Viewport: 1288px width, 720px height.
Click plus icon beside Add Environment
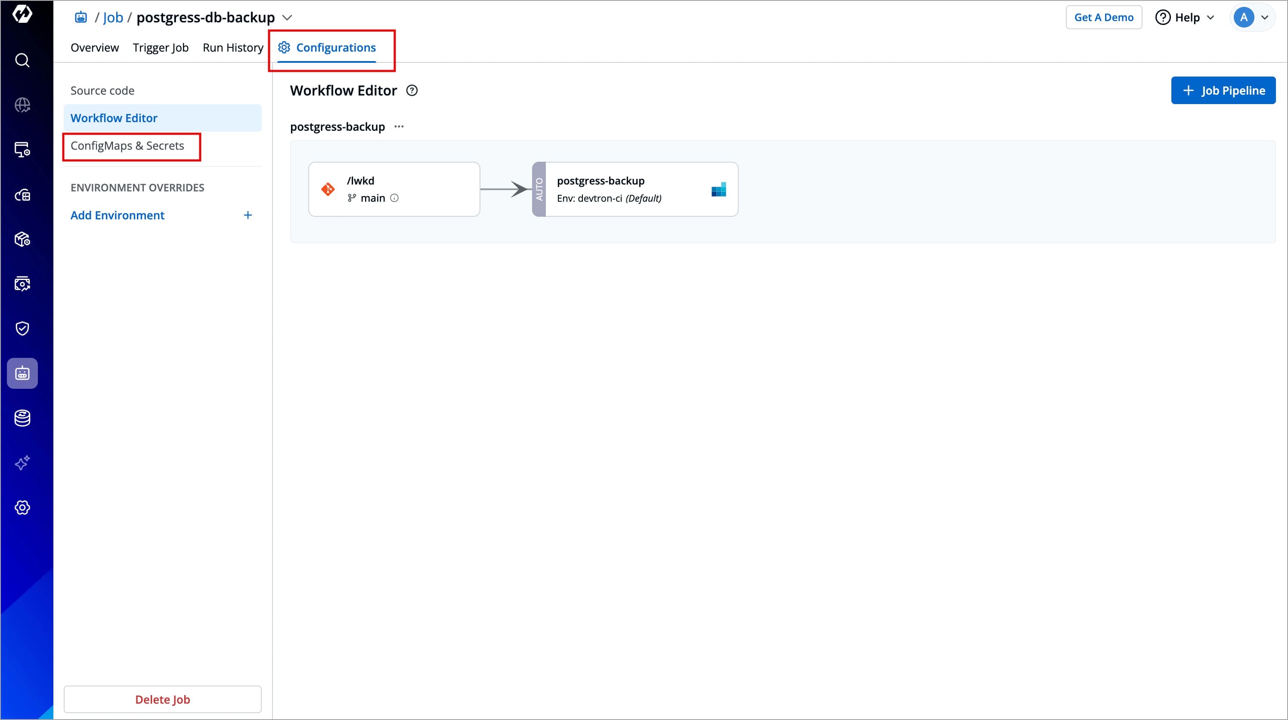click(x=248, y=215)
